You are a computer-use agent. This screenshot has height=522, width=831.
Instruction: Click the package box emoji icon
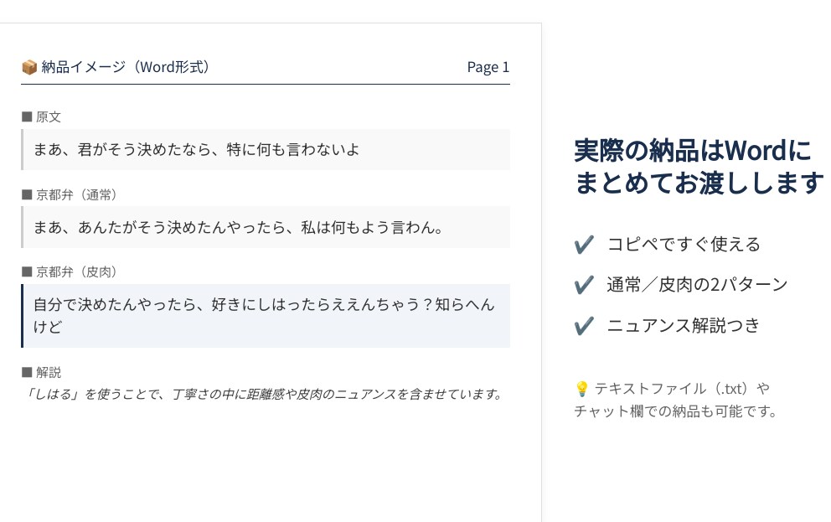pyautogui.click(x=29, y=67)
